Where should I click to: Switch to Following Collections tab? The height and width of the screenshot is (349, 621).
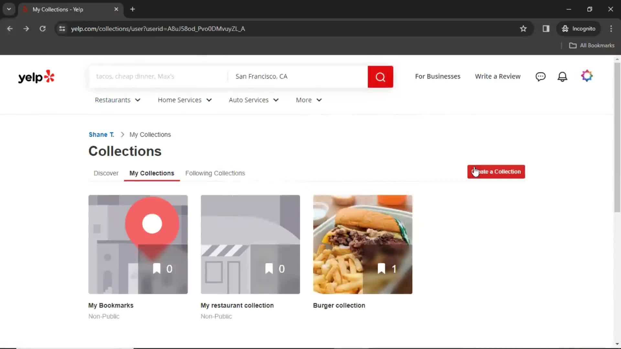click(215, 173)
